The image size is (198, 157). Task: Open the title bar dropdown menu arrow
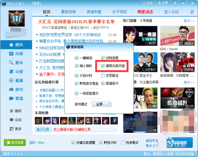(x=175, y=3)
